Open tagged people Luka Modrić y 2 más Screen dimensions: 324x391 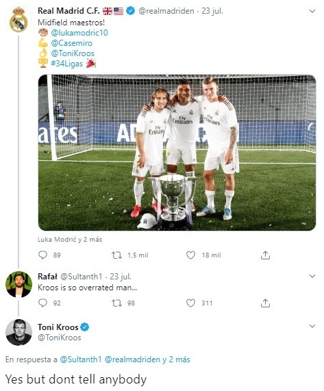point(70,240)
